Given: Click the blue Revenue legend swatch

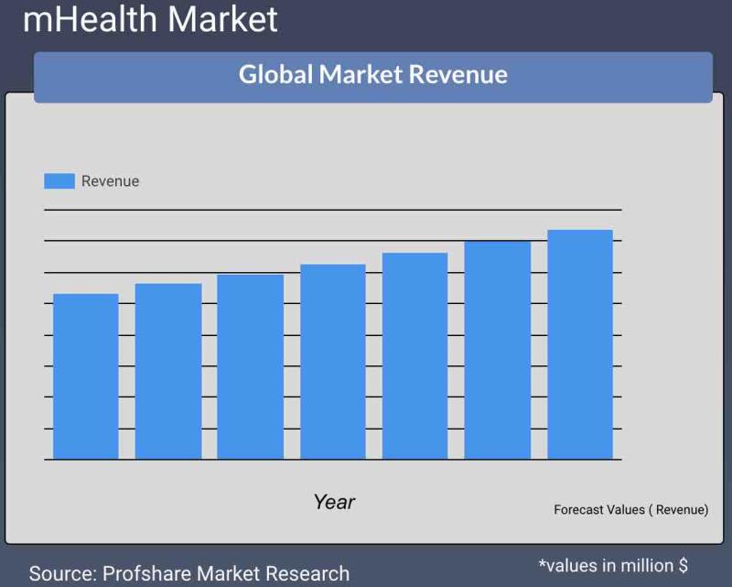Looking at the screenshot, I should [59, 181].
